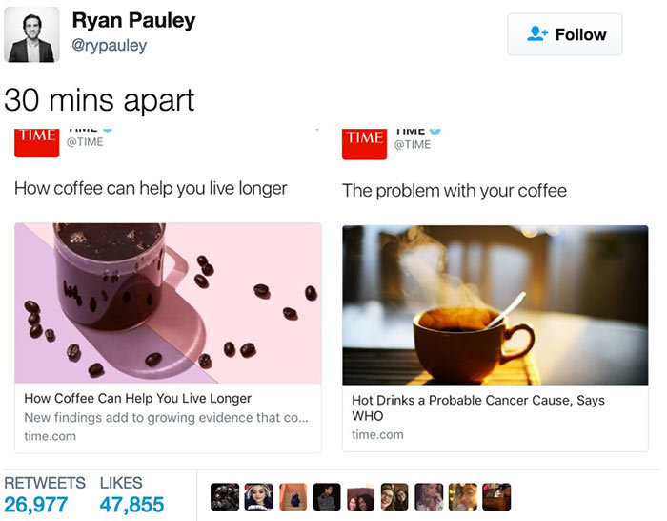The height and width of the screenshot is (521, 667).
Task: Click the follow person-plus icon
Action: pyautogui.click(x=536, y=34)
